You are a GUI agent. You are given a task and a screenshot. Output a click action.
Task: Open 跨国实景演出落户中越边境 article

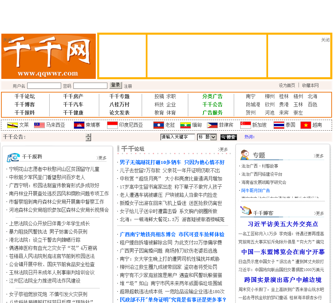pyautogui.click(x=283, y=280)
